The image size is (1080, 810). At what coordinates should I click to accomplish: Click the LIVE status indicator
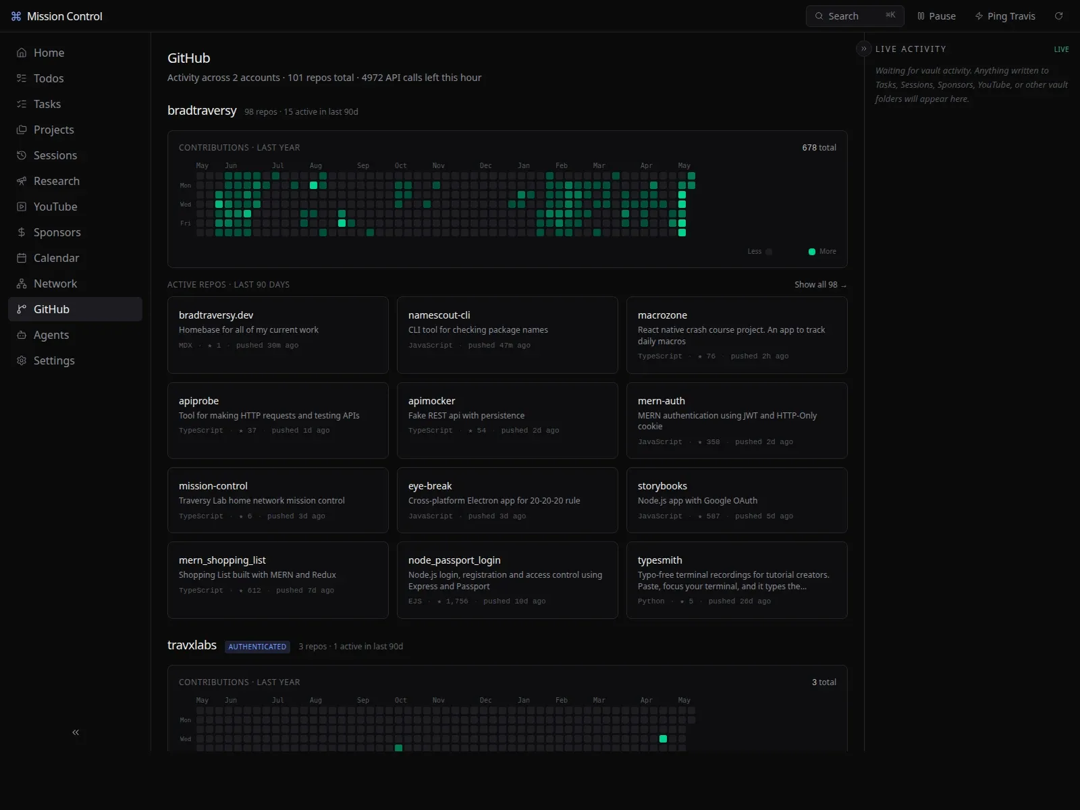coord(1061,49)
